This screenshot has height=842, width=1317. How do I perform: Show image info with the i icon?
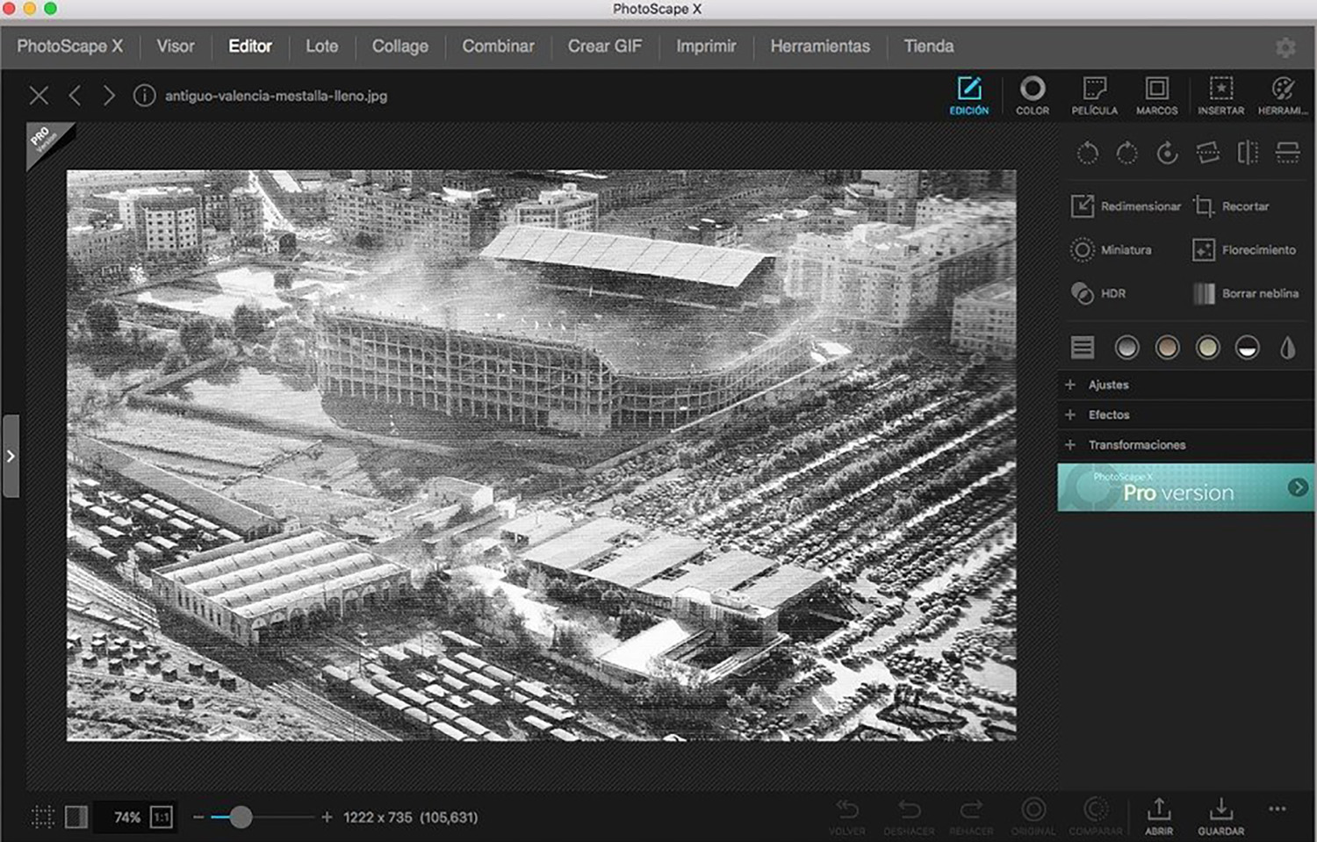[144, 96]
